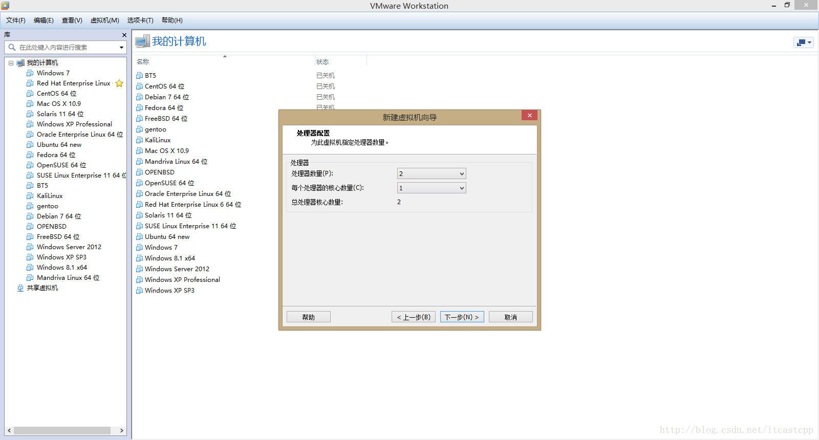
Task: Sort list by 状态 column header
Action: click(x=322, y=61)
